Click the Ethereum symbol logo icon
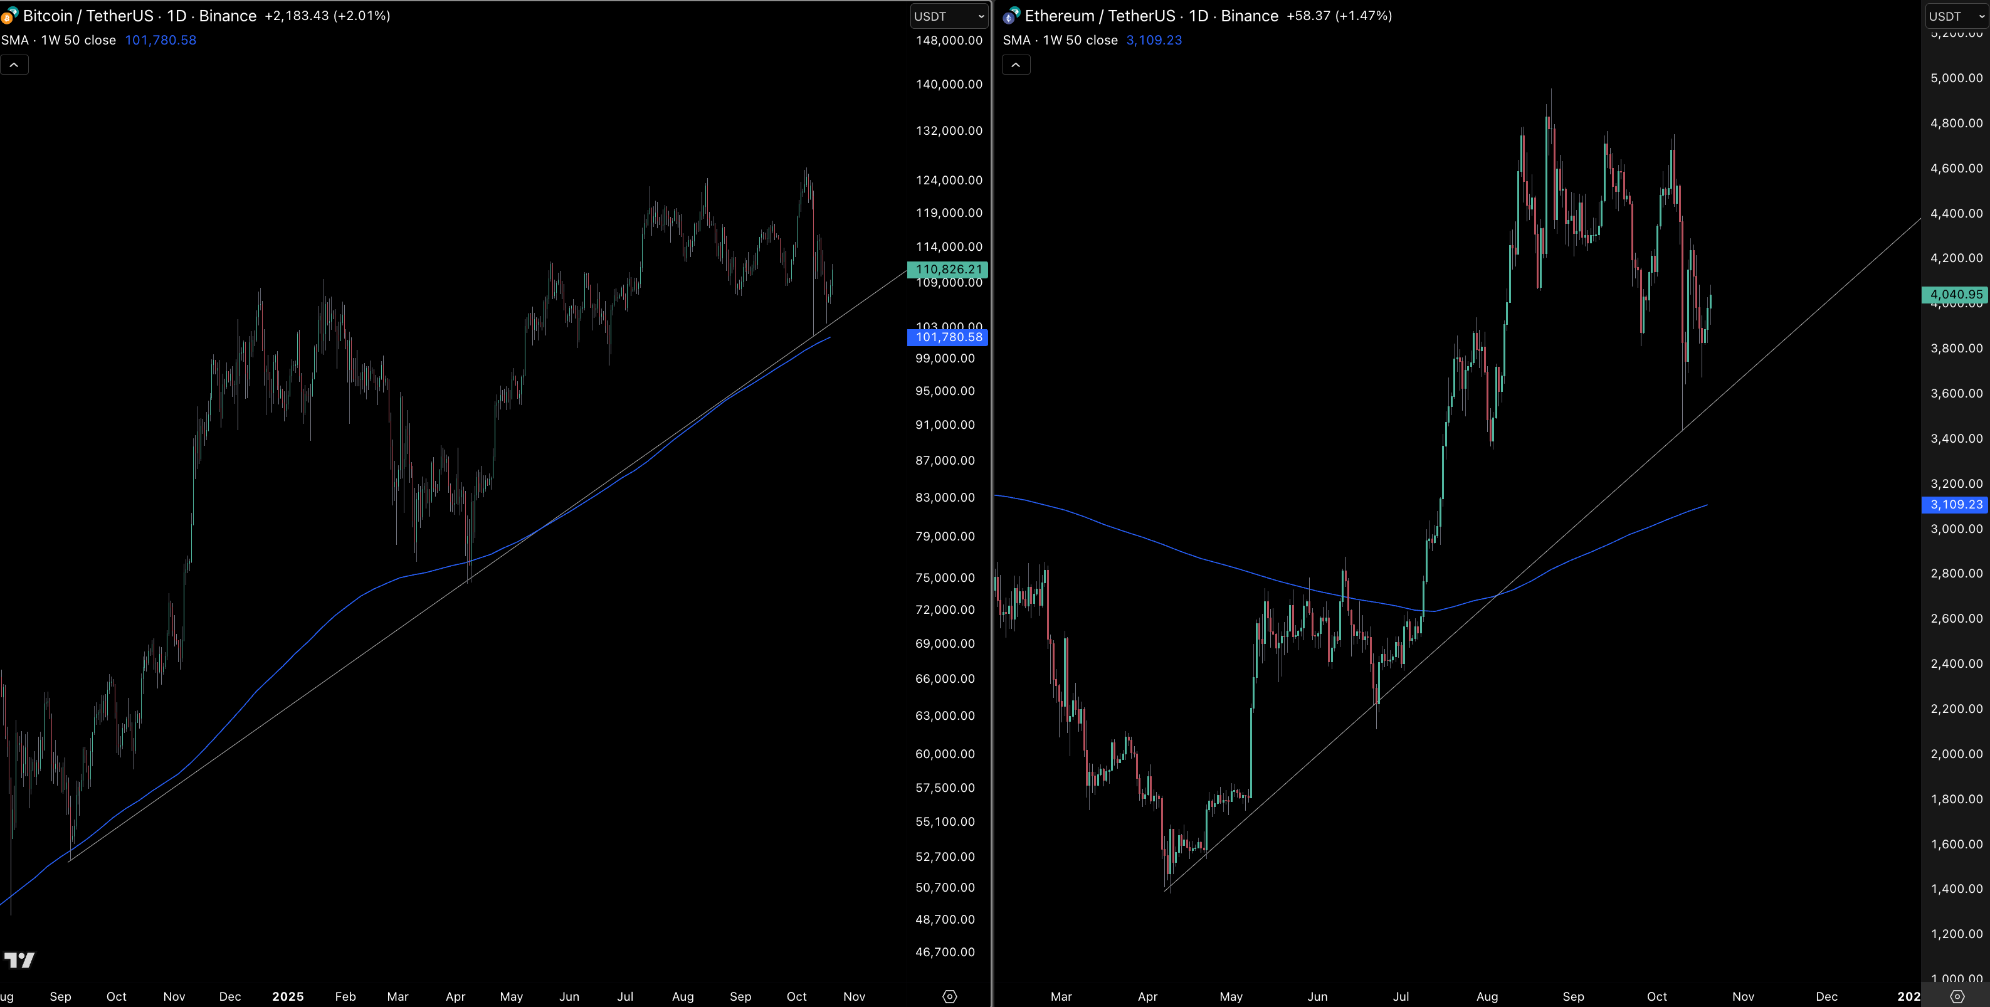 coord(1011,16)
